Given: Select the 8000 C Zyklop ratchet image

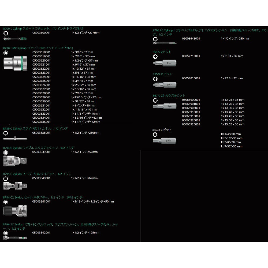Looking at the screenshot, I should 15,39.
